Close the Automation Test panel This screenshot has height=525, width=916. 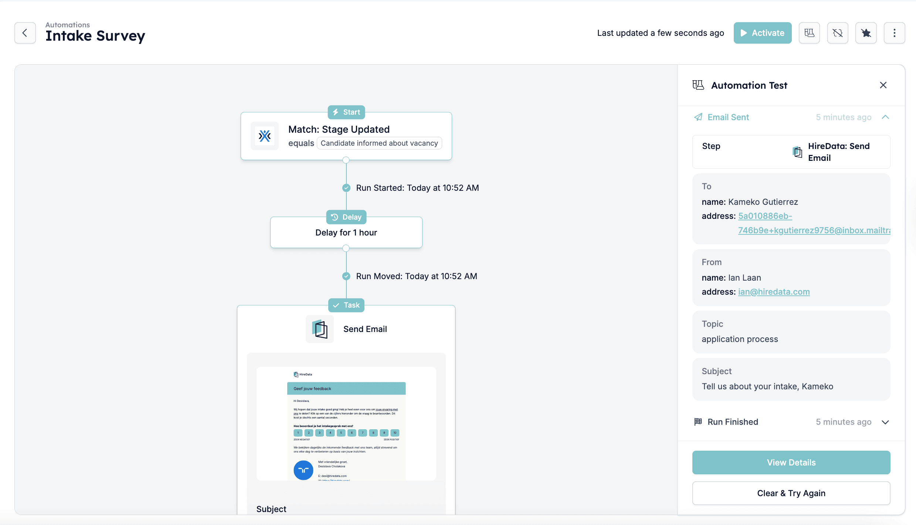click(883, 85)
